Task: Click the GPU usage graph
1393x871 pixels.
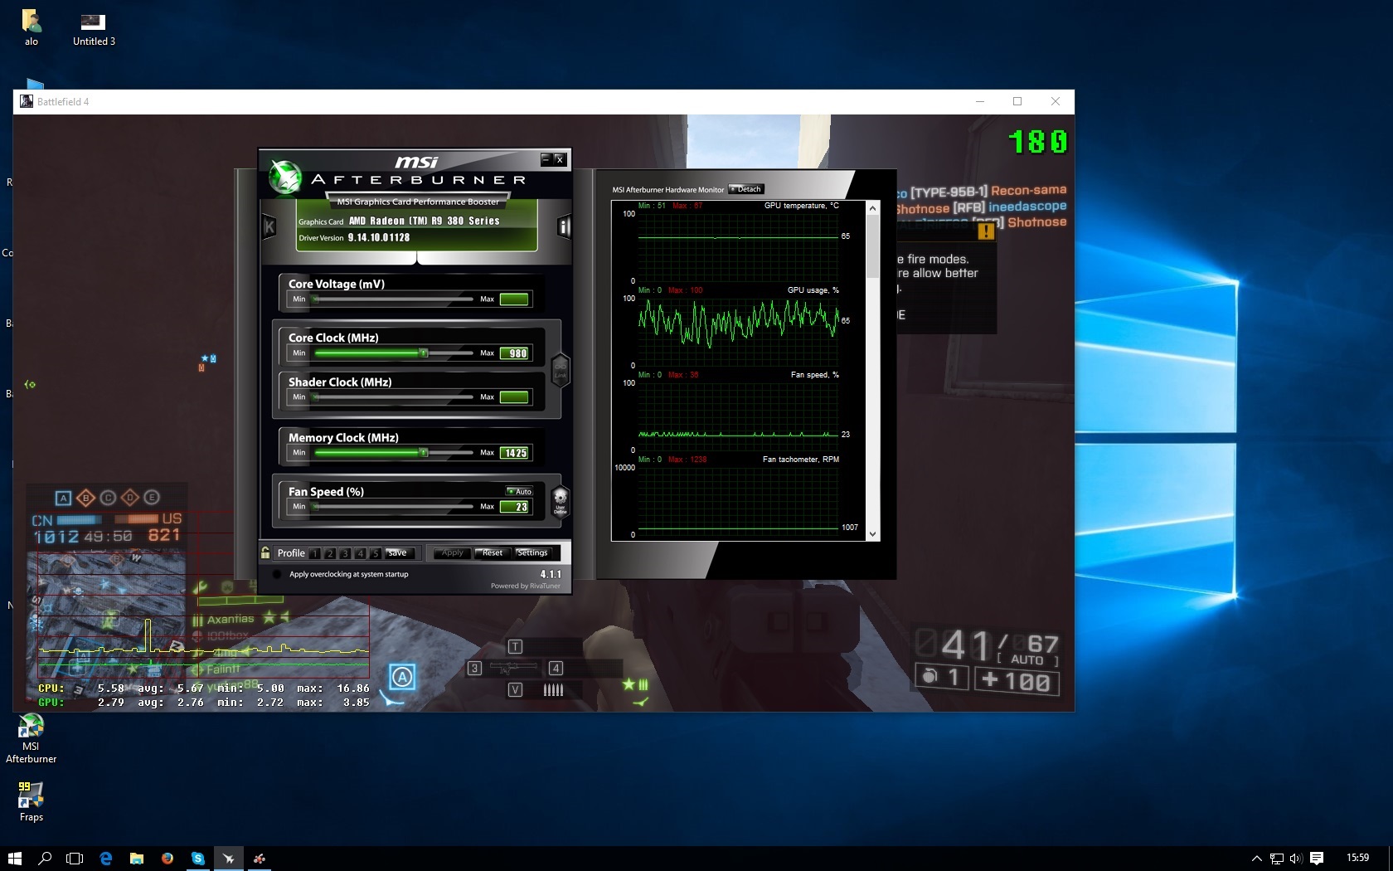Action: (738, 331)
